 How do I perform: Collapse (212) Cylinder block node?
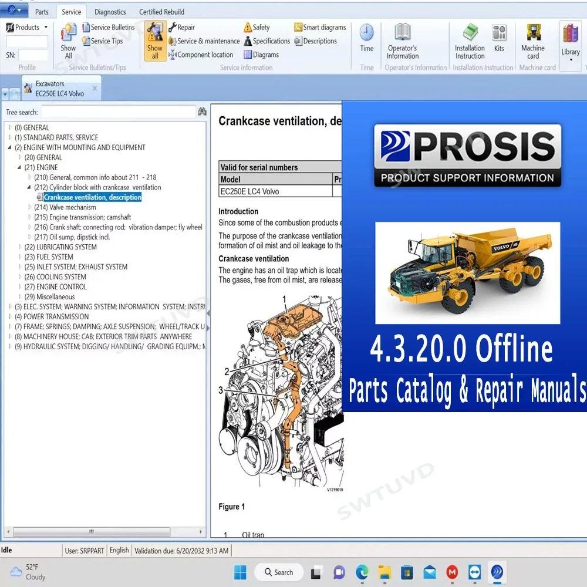(29, 187)
